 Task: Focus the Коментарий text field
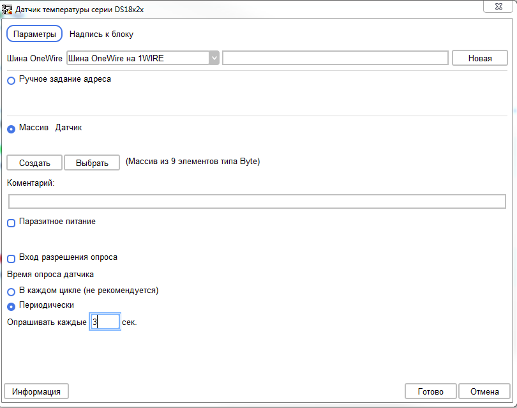point(257,202)
